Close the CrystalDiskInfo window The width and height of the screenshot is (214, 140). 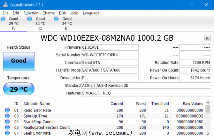click(x=206, y=5)
